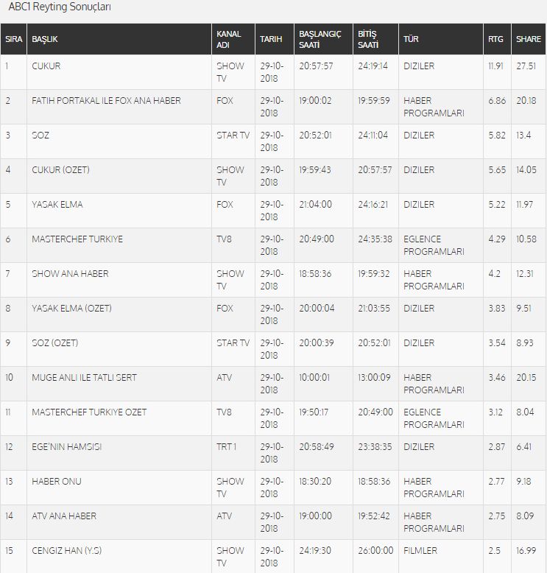Click 'EGLENCE PROGRAMLARI' genre in row 11
The image size is (547, 573).
(x=434, y=418)
